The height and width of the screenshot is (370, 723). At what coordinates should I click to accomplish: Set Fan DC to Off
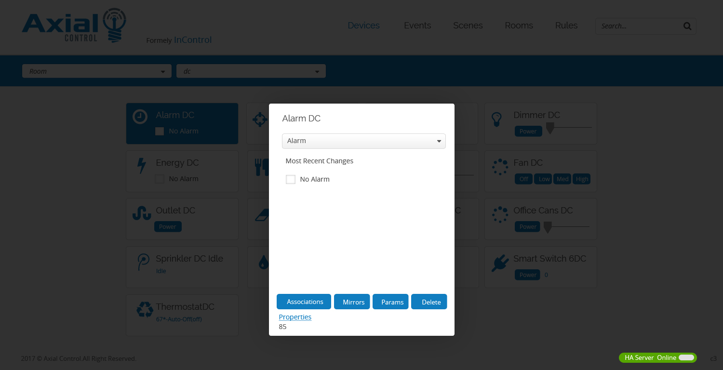pos(524,179)
